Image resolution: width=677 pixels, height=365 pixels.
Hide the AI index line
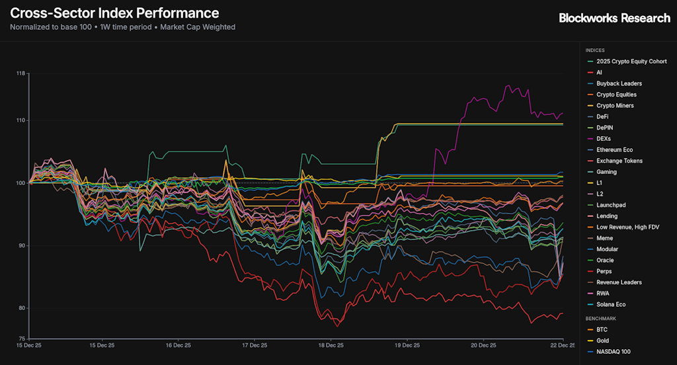pyautogui.click(x=599, y=72)
